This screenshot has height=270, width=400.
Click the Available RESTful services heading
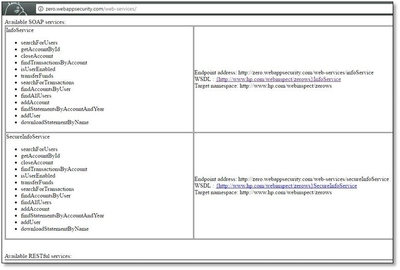pos(38,256)
